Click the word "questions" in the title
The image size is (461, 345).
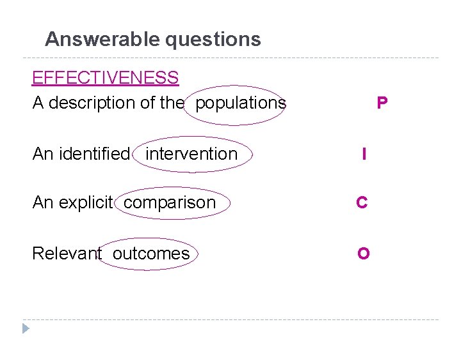tap(213, 40)
